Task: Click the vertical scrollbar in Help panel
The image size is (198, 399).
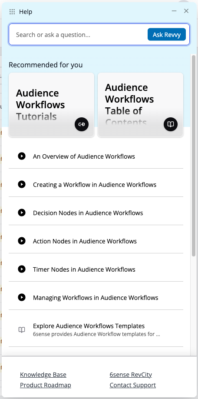Action: tap(194, 156)
